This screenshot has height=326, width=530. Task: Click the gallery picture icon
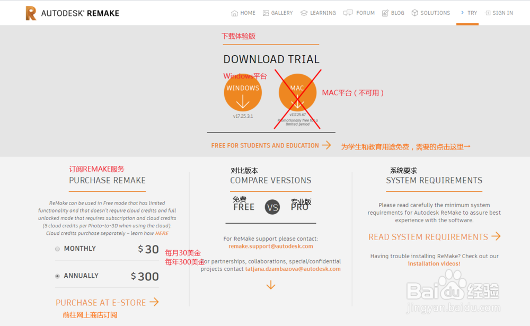pyautogui.click(x=266, y=13)
